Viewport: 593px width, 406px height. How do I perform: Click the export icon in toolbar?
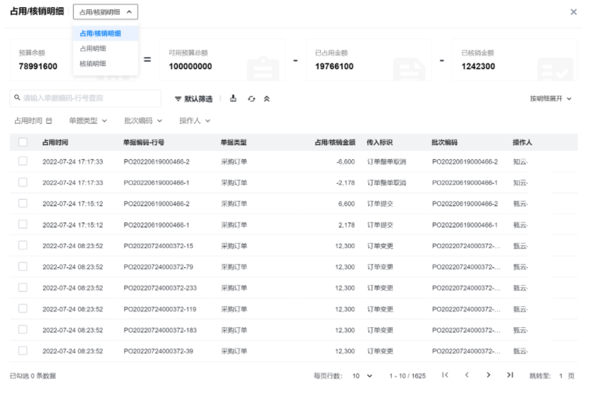click(x=233, y=99)
